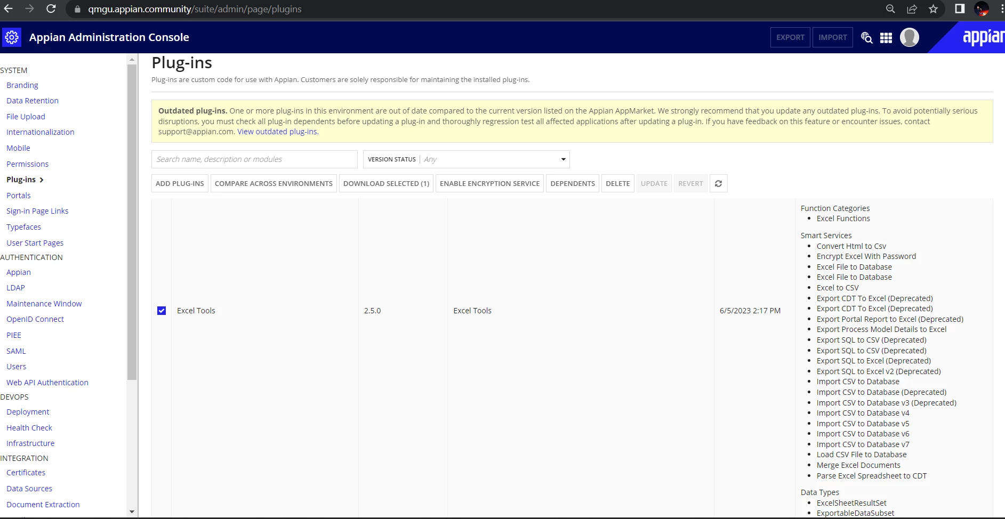Click Enable Encryption Service button
The width and height of the screenshot is (1005, 519).
coord(489,183)
